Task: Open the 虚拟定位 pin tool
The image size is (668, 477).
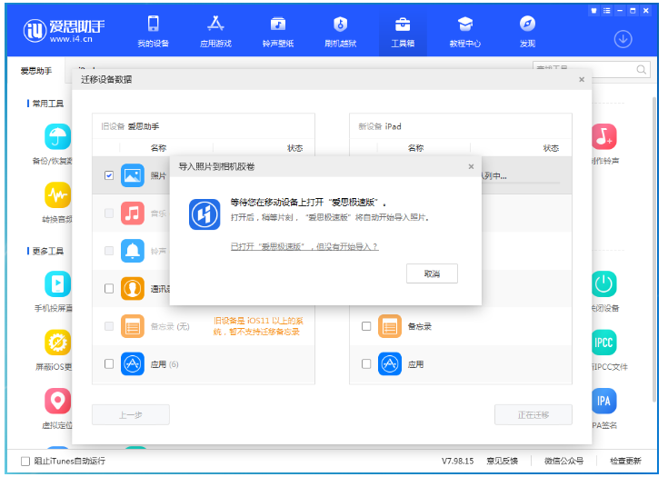Action: tap(57, 401)
